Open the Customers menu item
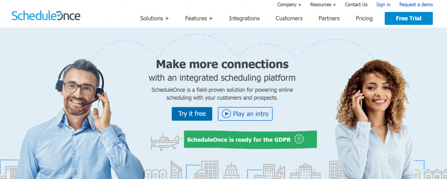 (x=289, y=18)
